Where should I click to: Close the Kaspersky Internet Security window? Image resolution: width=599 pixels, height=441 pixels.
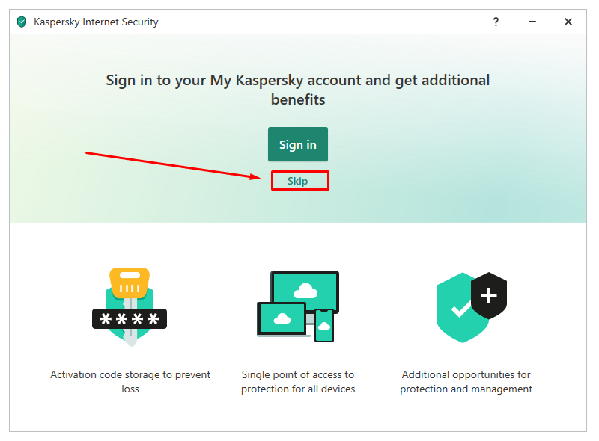568,22
